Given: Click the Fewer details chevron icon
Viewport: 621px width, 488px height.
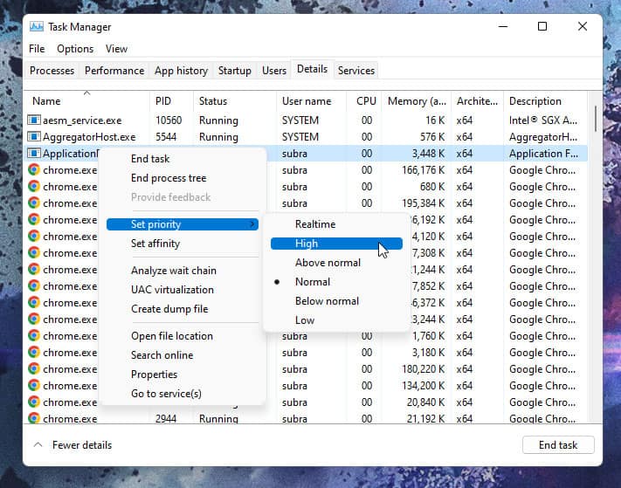Looking at the screenshot, I should click(38, 445).
